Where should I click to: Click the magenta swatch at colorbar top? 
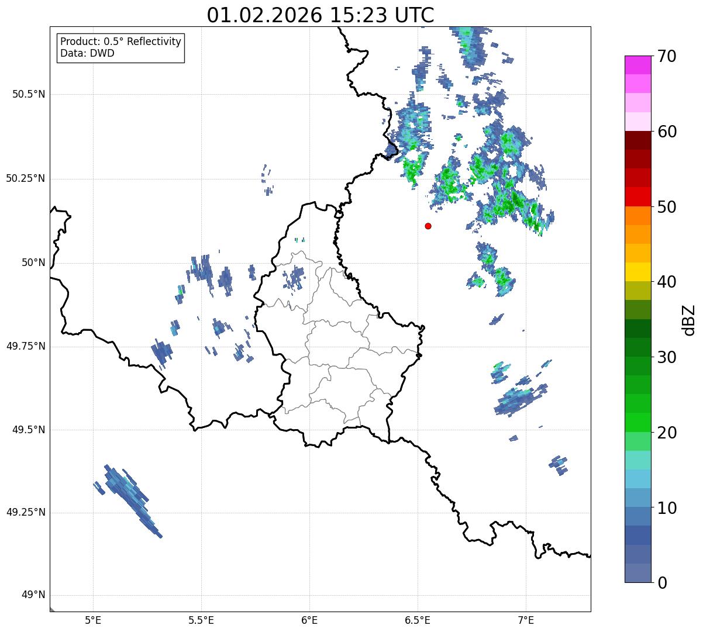[637, 65]
